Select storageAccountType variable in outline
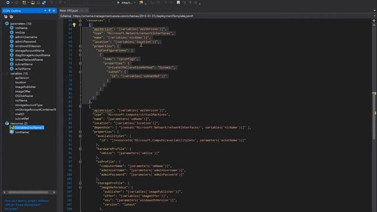 (29, 105)
